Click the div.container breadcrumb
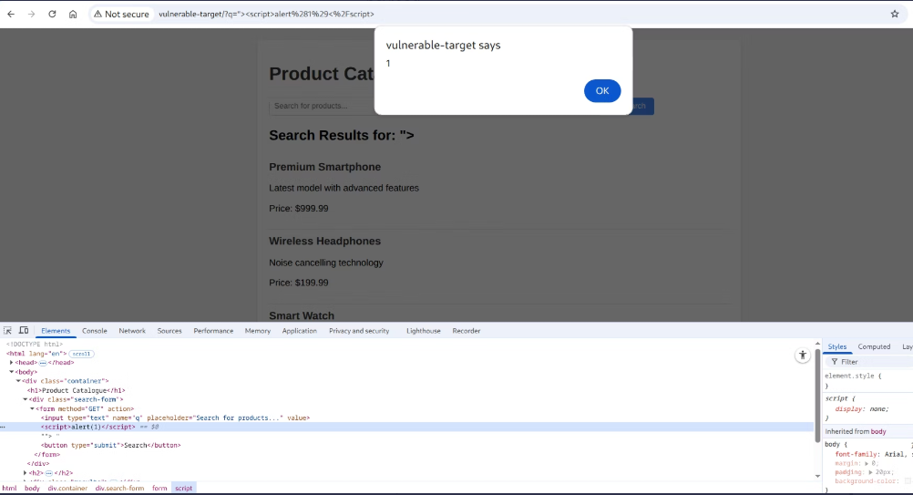Image resolution: width=913 pixels, height=495 pixels. click(x=67, y=488)
